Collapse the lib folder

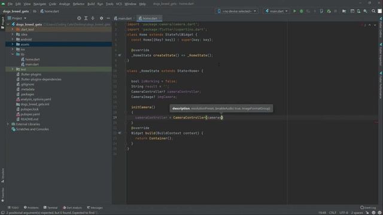point(13,54)
